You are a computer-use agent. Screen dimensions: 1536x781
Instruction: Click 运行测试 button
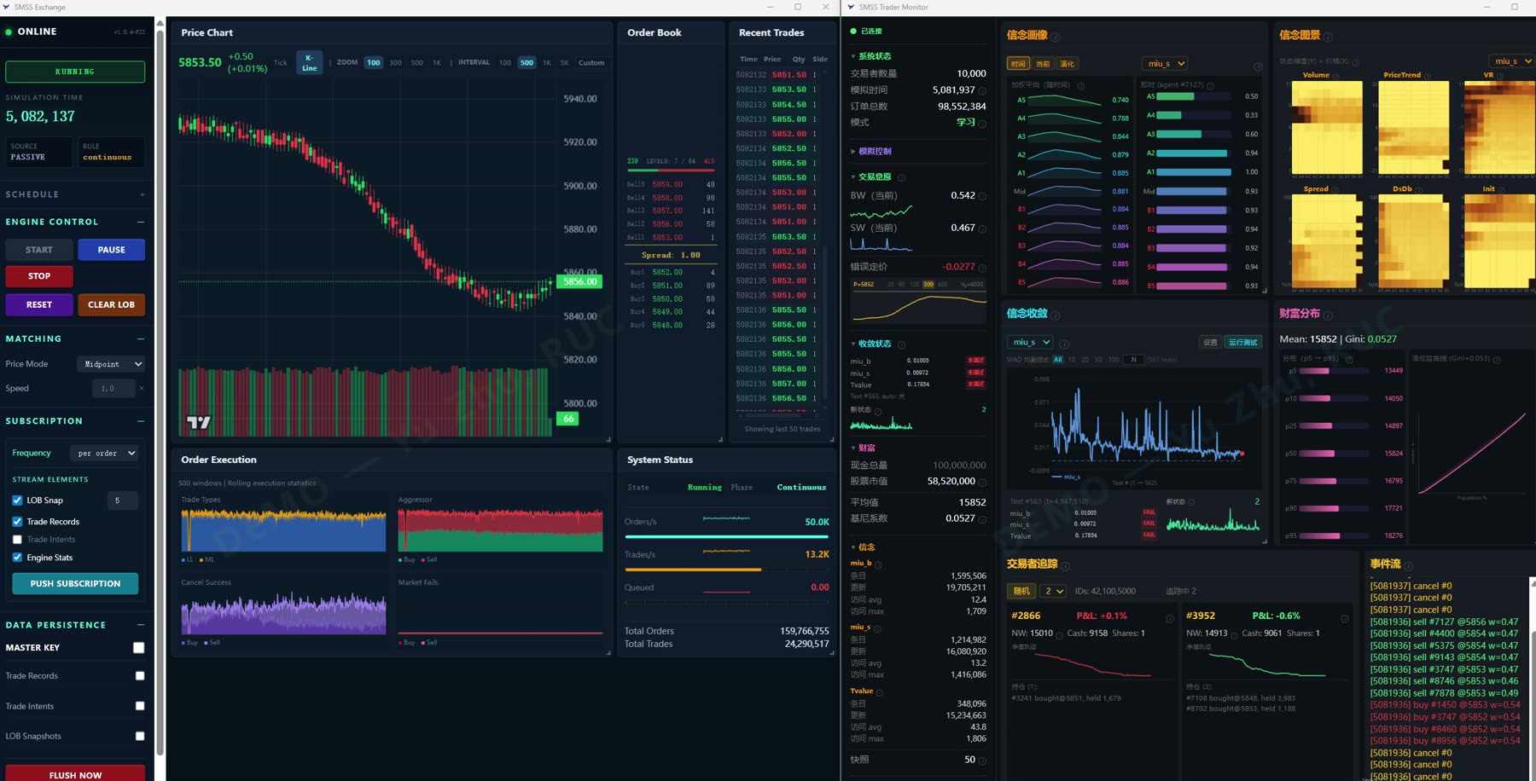[x=1242, y=342]
